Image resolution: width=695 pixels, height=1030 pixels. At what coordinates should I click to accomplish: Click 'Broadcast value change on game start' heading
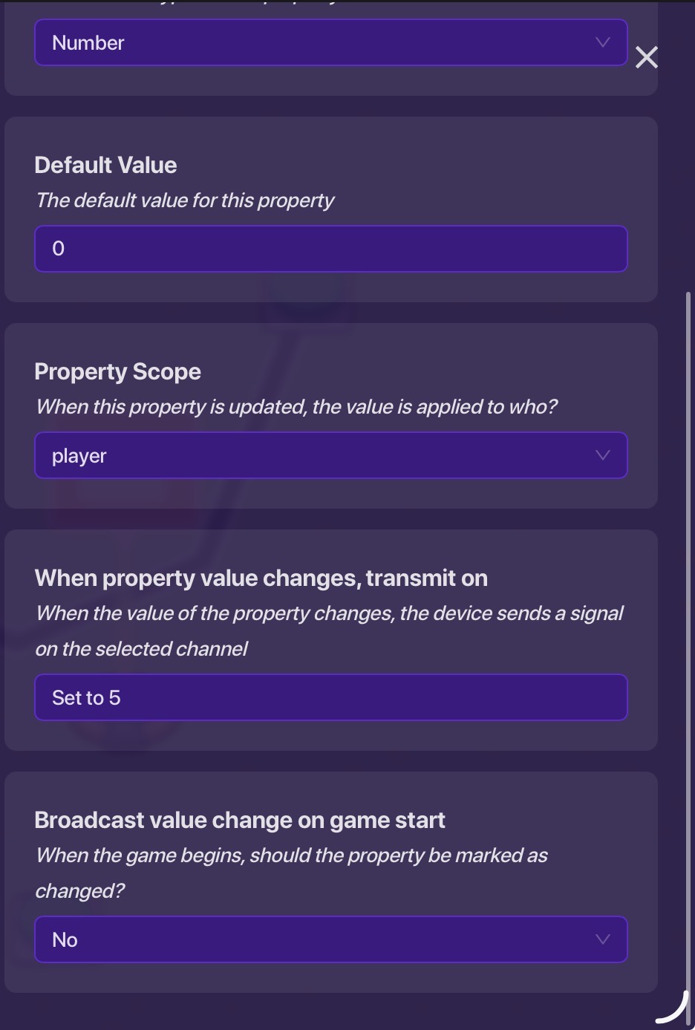(239, 820)
